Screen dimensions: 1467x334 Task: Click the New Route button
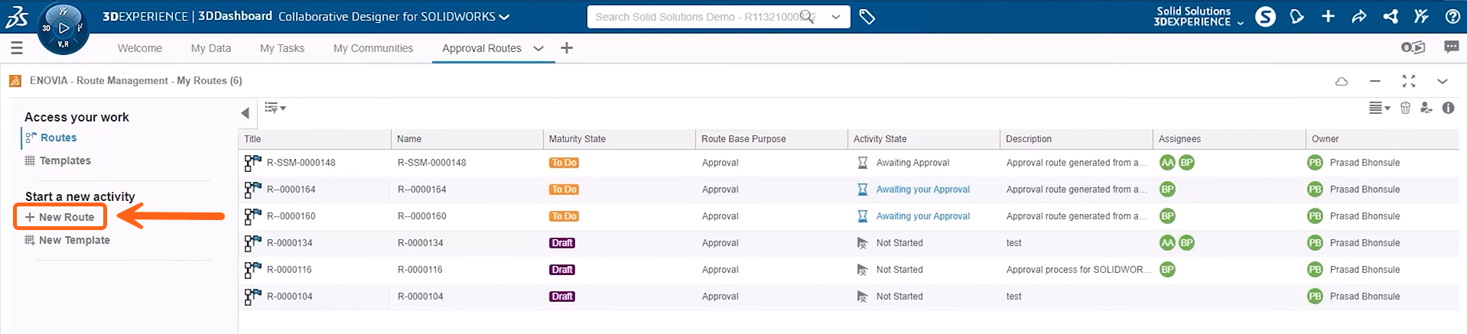(x=60, y=217)
